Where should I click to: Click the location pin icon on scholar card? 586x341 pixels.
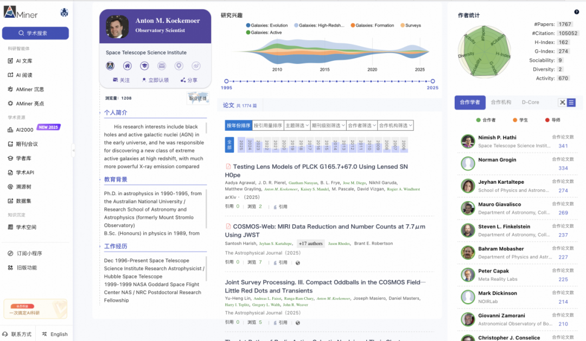point(179,66)
